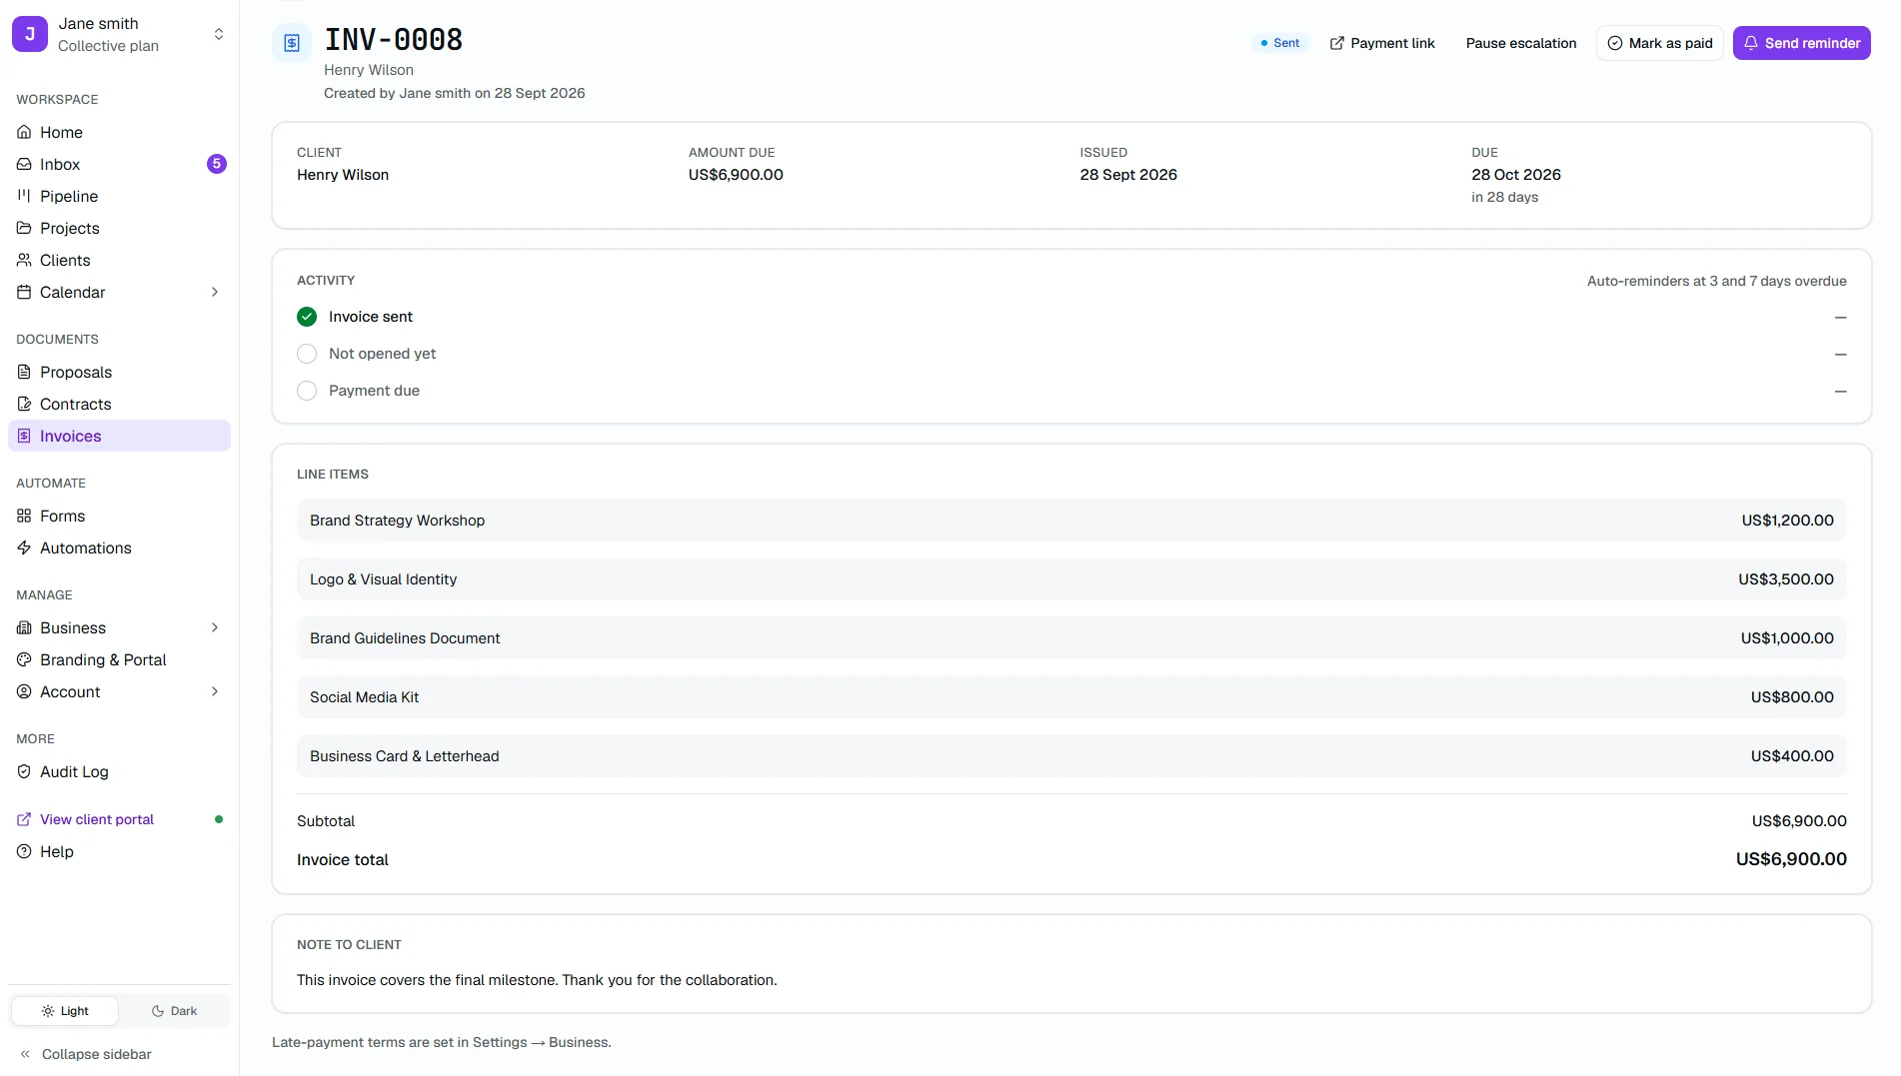
Task: Go to Projects
Action: (119, 228)
